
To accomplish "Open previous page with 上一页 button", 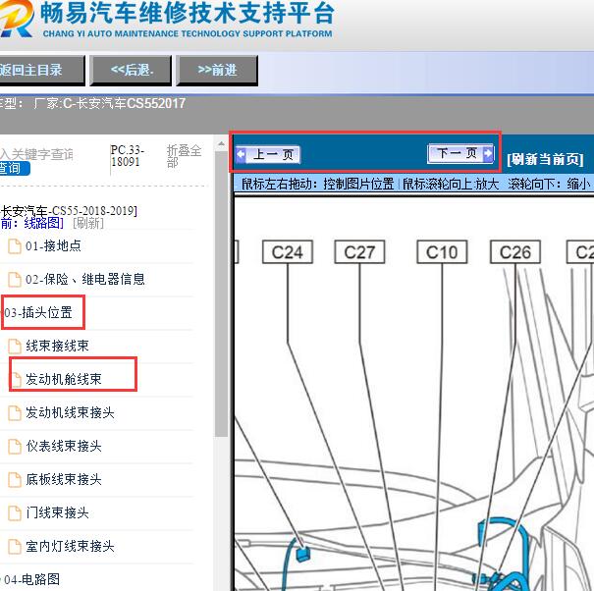I will tap(268, 154).
